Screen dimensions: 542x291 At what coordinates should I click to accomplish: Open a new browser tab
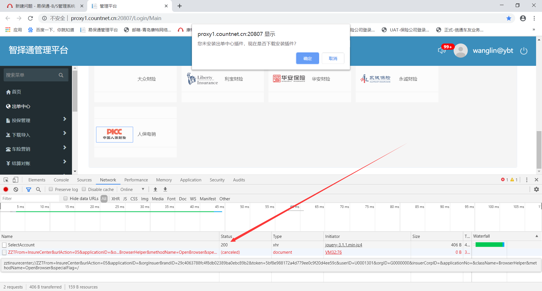click(180, 6)
